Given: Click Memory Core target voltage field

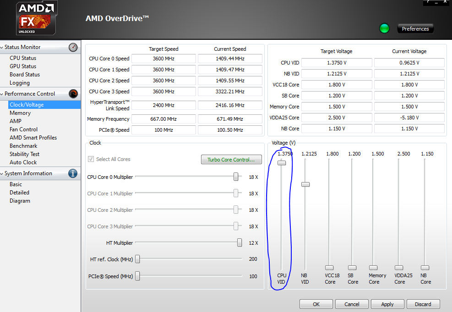Looking at the screenshot, I should pos(337,107).
